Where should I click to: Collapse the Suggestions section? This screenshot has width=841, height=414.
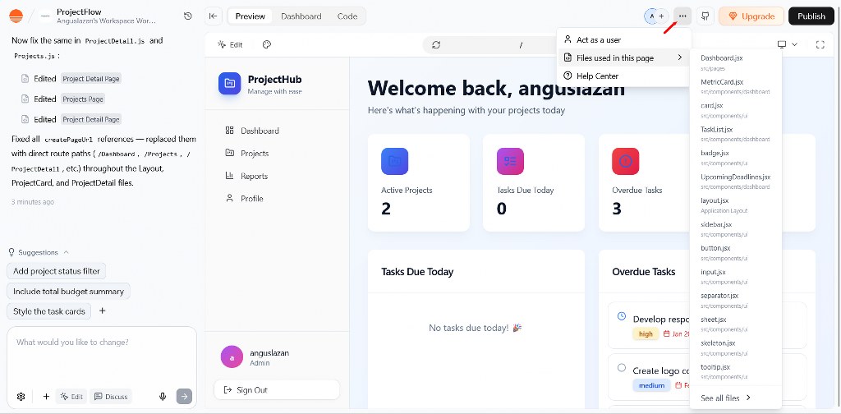click(x=39, y=252)
